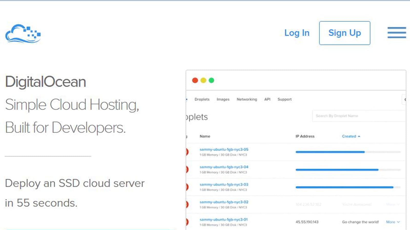Open the Networking menu item
Image resolution: width=410 pixels, height=230 pixels.
click(247, 99)
